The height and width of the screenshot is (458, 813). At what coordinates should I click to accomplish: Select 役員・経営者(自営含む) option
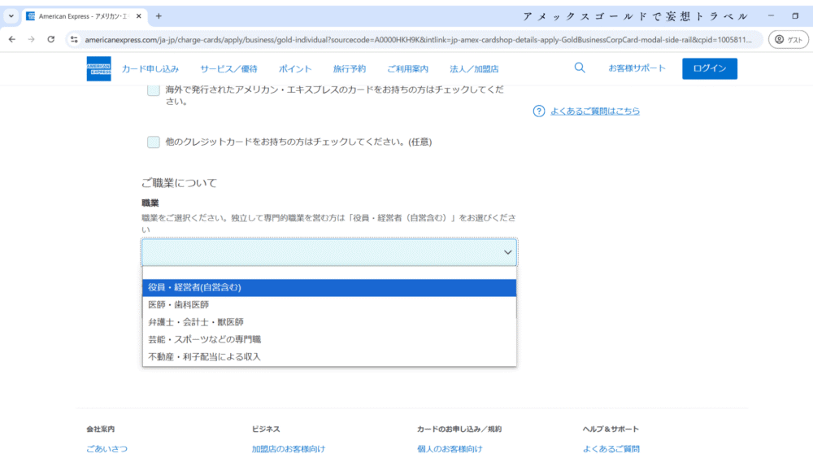point(329,287)
